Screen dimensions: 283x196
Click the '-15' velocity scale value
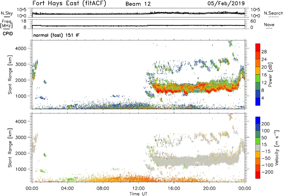point(266,151)
